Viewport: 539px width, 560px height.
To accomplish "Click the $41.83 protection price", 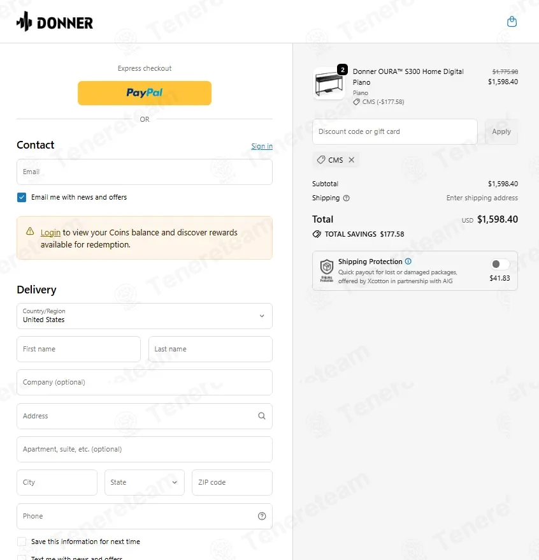I will pos(499,278).
